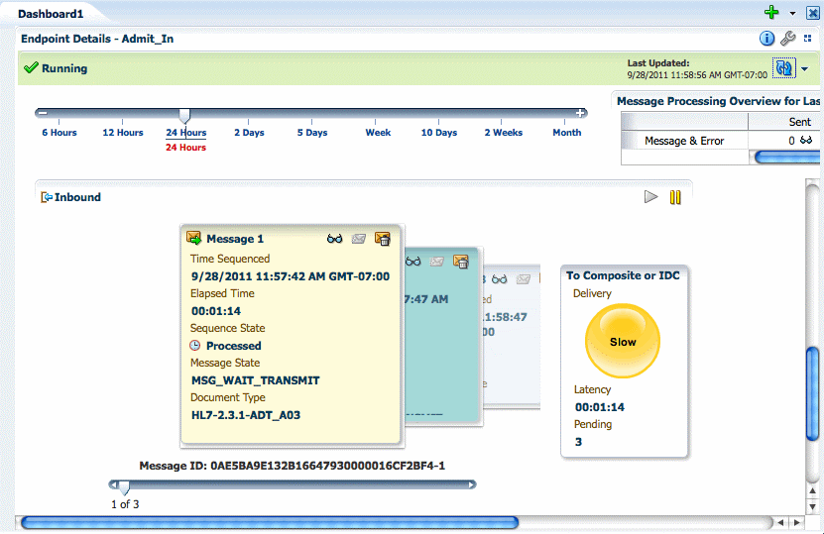The image size is (824, 534).
Task: Discard second message with trash envelope icon
Action: [461, 262]
